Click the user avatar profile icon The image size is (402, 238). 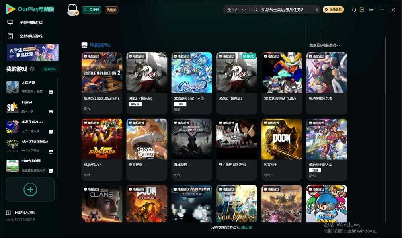click(x=72, y=10)
